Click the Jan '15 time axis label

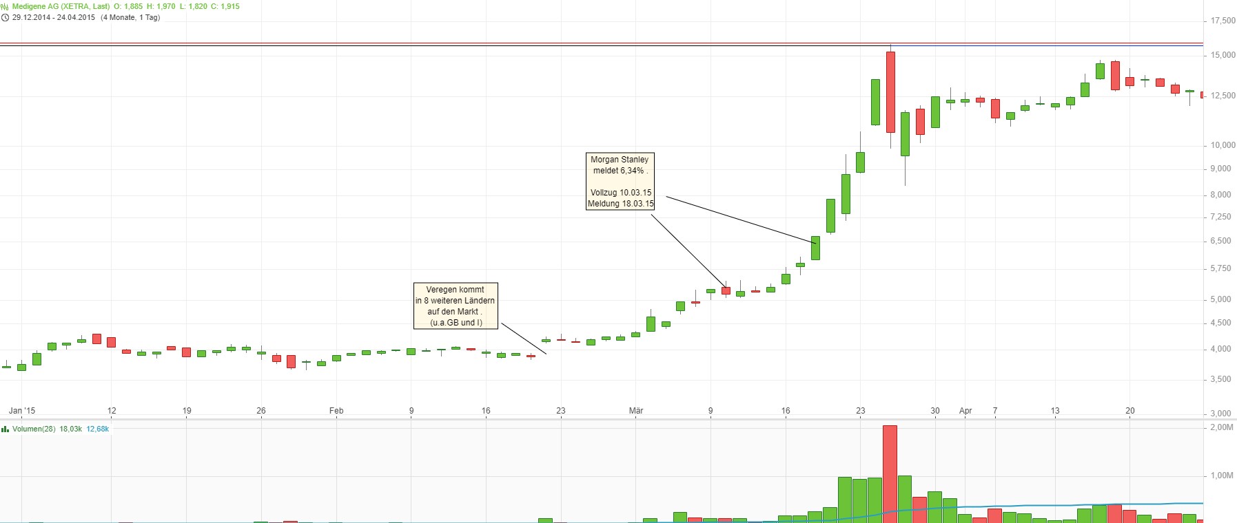click(x=22, y=411)
